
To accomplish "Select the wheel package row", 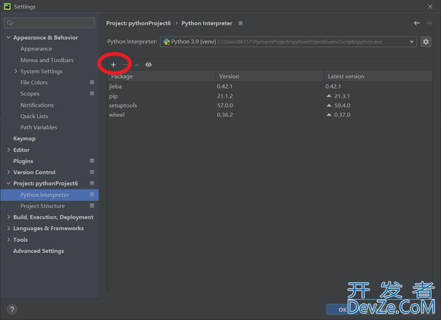I will [x=270, y=114].
